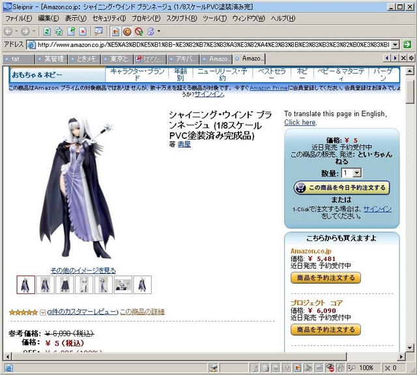Click この商品の詳細 link
The image size is (417, 375).
[142, 312]
